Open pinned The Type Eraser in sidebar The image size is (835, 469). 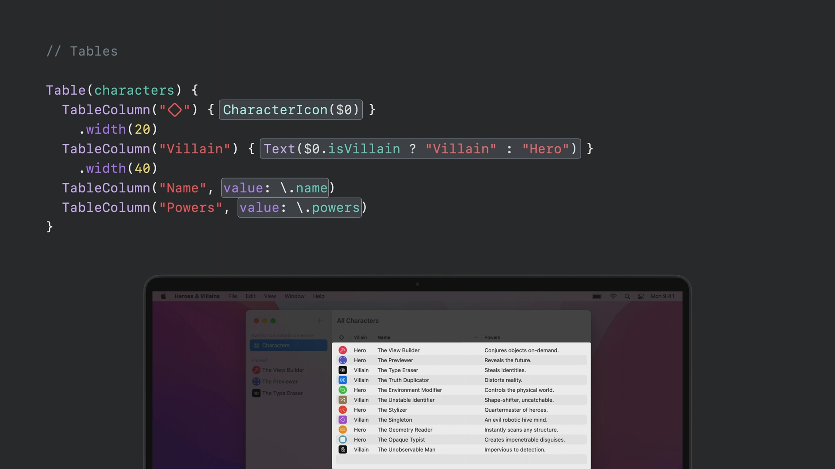pyautogui.click(x=282, y=393)
